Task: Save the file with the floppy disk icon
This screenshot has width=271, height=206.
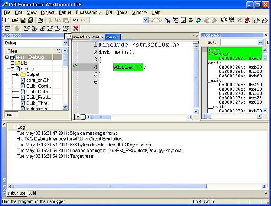Action: coord(23,20)
